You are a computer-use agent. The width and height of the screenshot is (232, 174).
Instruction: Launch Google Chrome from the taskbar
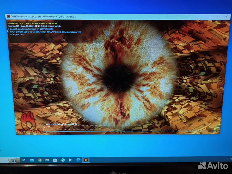tap(39, 160)
